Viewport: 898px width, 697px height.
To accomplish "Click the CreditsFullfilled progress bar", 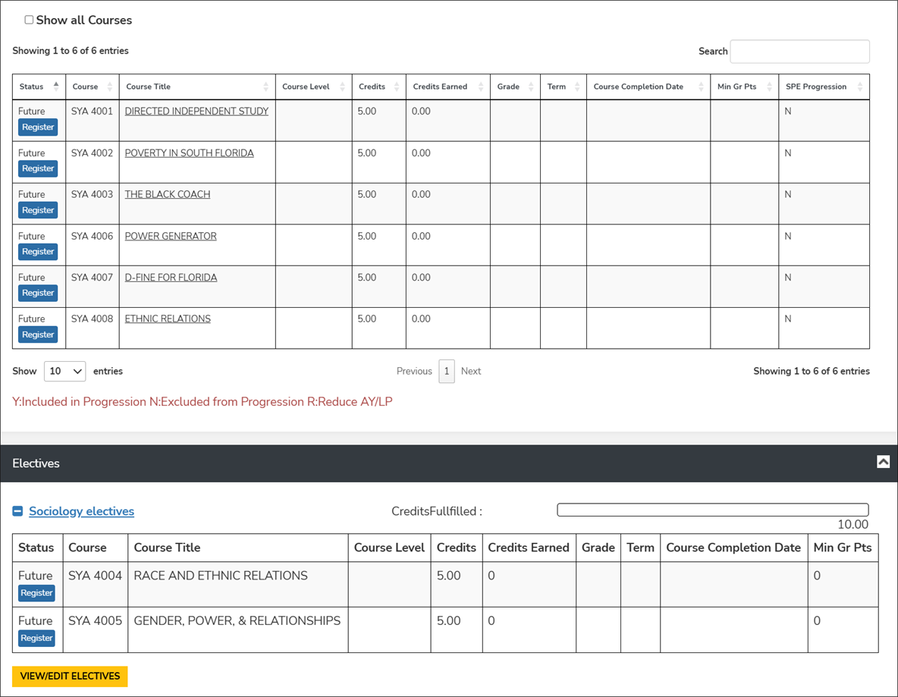I will click(x=712, y=510).
